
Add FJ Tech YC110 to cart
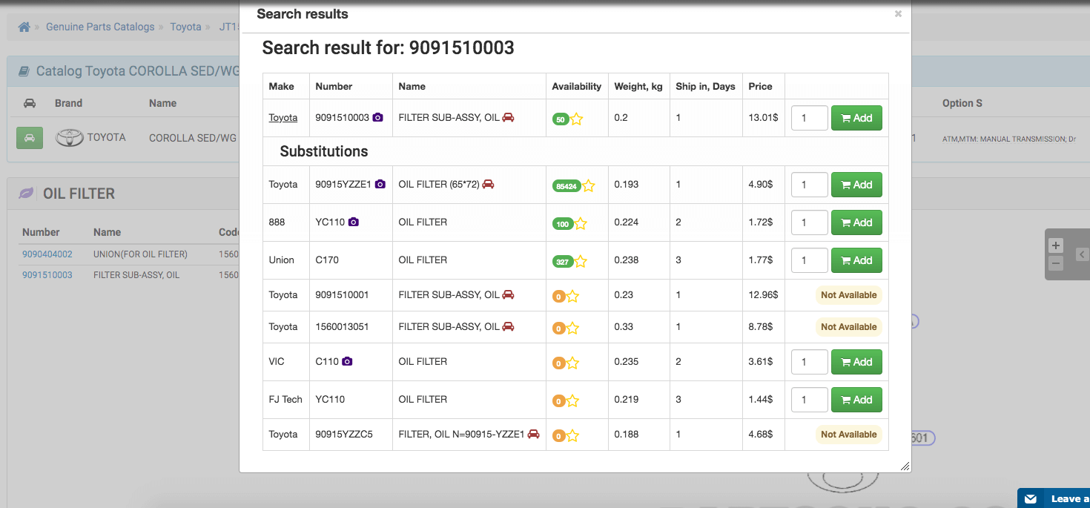[x=856, y=400]
